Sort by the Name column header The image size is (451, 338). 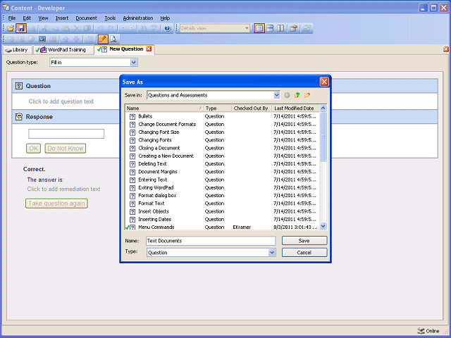pos(164,108)
